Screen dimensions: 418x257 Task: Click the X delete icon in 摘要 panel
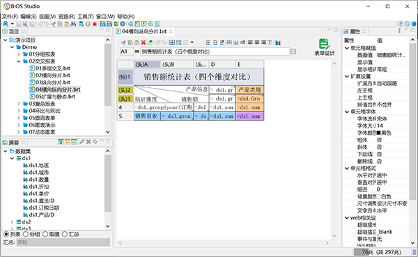tap(88, 142)
